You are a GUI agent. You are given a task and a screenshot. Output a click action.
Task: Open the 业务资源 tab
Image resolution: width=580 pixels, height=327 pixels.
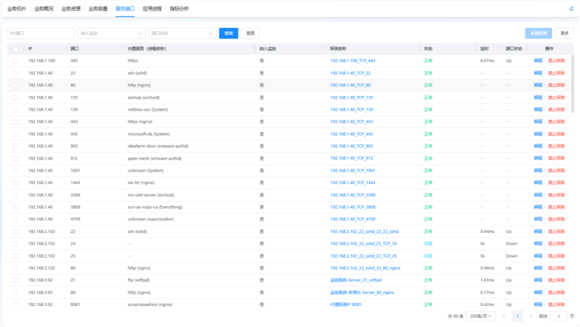(71, 8)
